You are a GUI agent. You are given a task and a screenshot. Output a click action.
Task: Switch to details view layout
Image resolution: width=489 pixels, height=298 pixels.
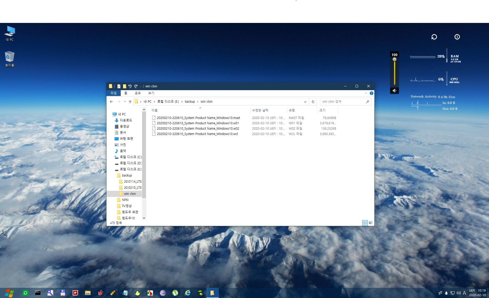(365, 223)
